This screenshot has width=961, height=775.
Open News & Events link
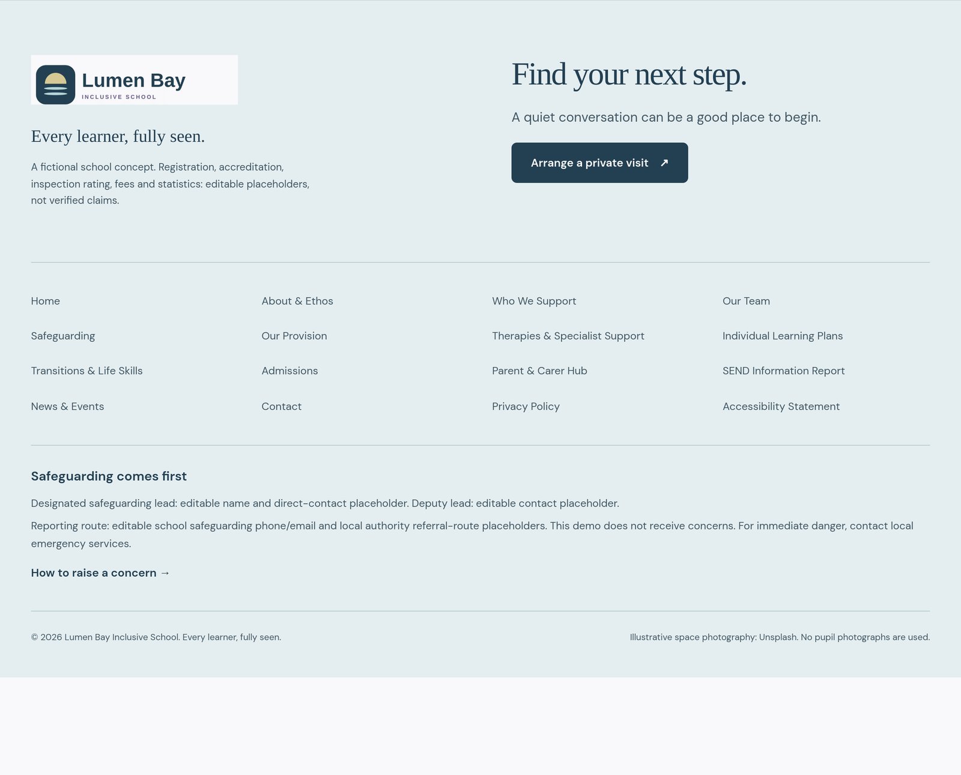(x=67, y=406)
